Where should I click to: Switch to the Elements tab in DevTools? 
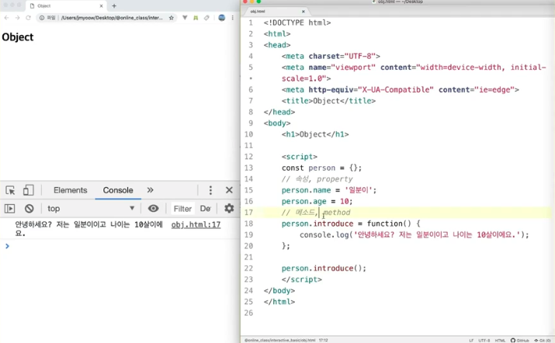pos(70,190)
